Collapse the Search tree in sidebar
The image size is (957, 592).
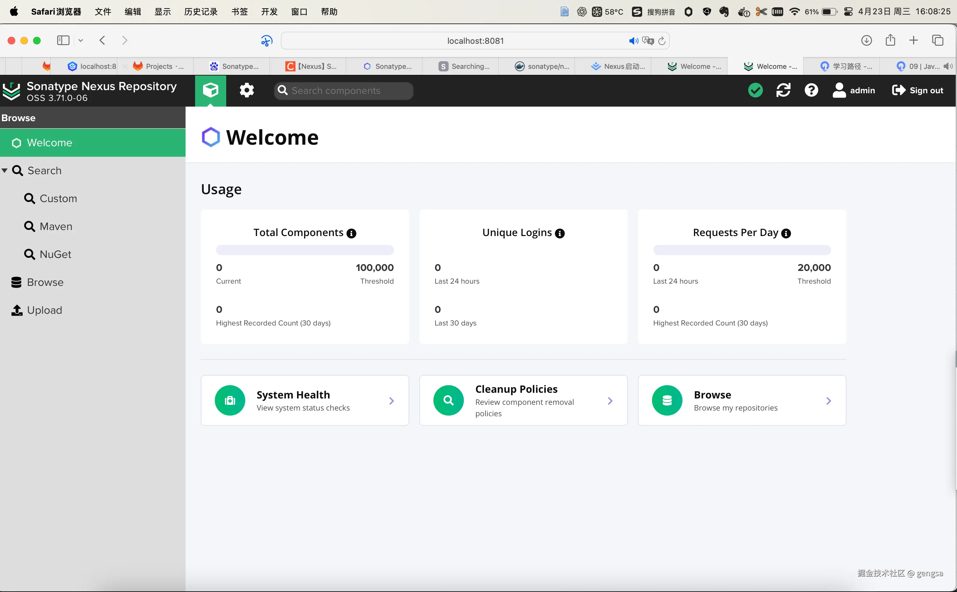pyautogui.click(x=5, y=171)
